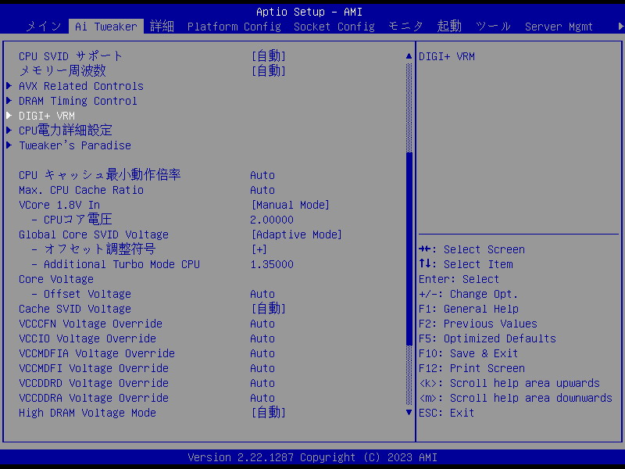This screenshot has width=625, height=469.
Task: Switch to the 詳細 tab
Action: (162, 27)
